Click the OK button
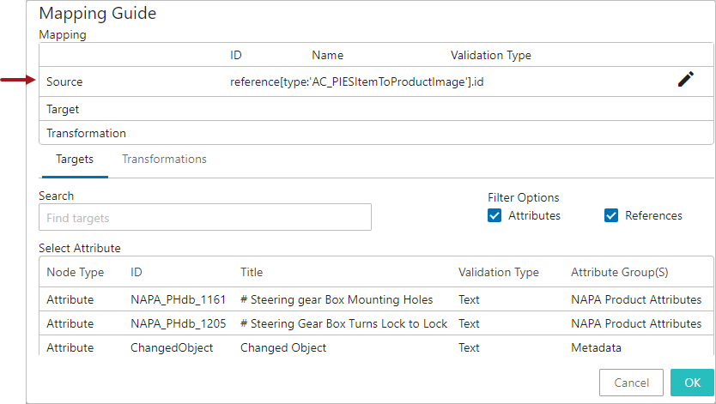 pyautogui.click(x=692, y=383)
